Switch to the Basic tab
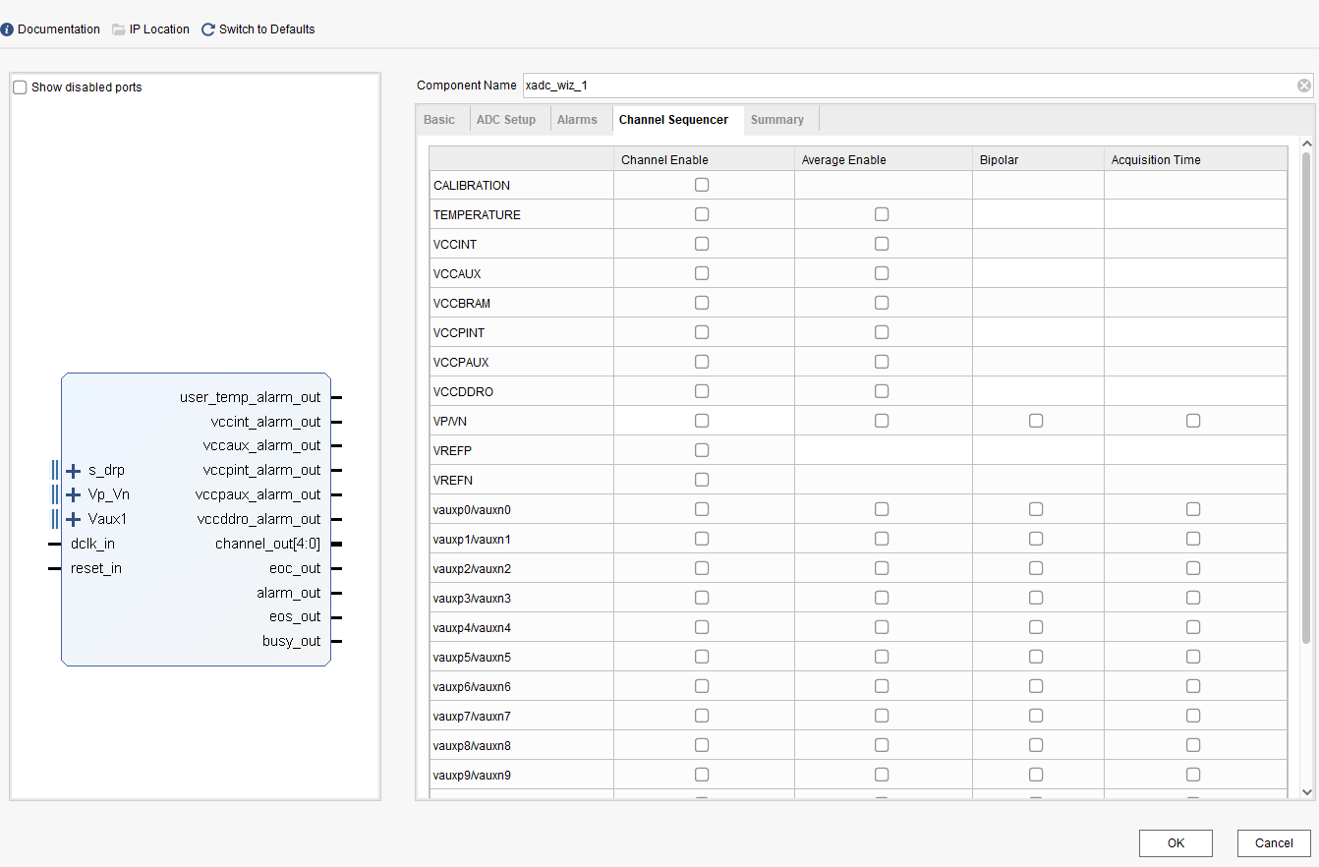This screenshot has width=1319, height=867. pos(439,120)
